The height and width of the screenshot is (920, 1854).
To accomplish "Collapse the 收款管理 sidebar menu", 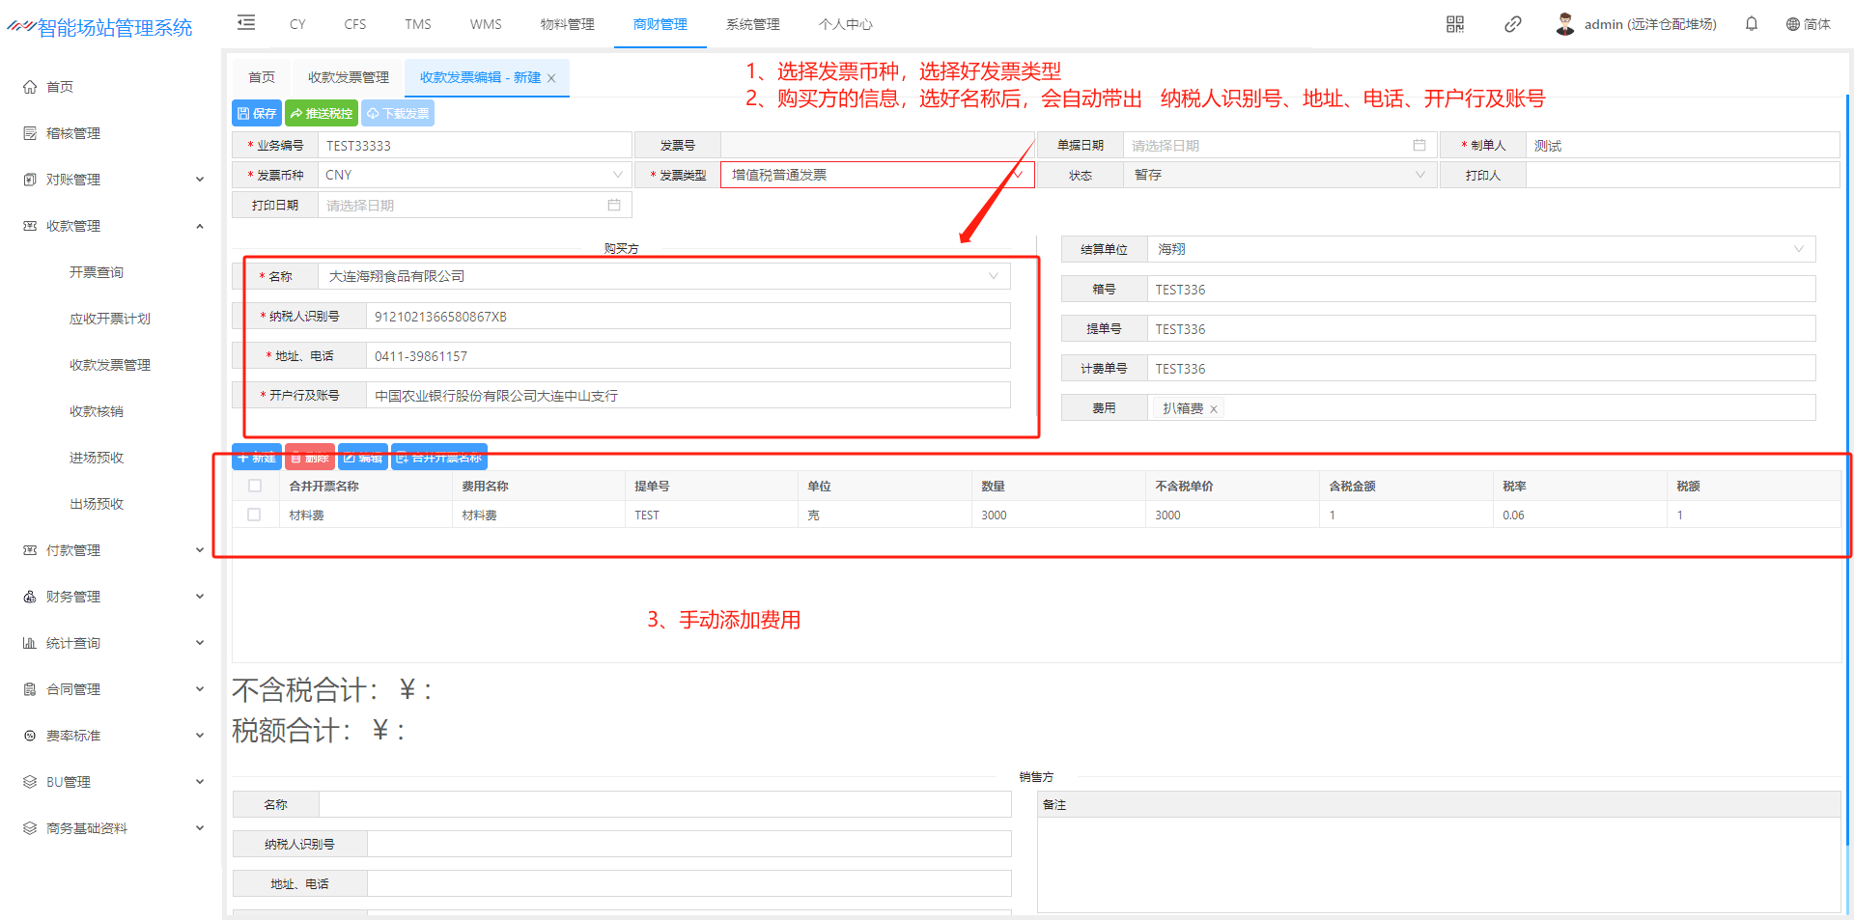I will tap(114, 226).
